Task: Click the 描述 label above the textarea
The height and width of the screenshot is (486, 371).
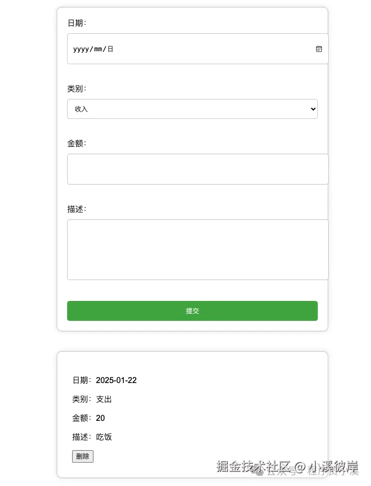Action: tap(76, 209)
